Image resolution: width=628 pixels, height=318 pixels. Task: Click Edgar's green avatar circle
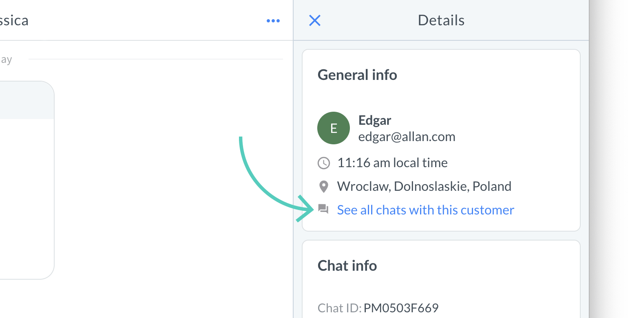pos(333,128)
